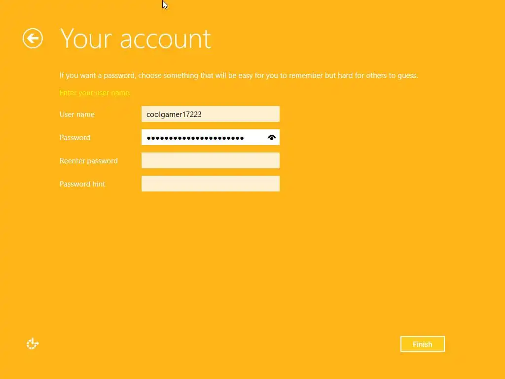Open the Ease of Access icon
The image size is (505, 379).
pos(33,343)
